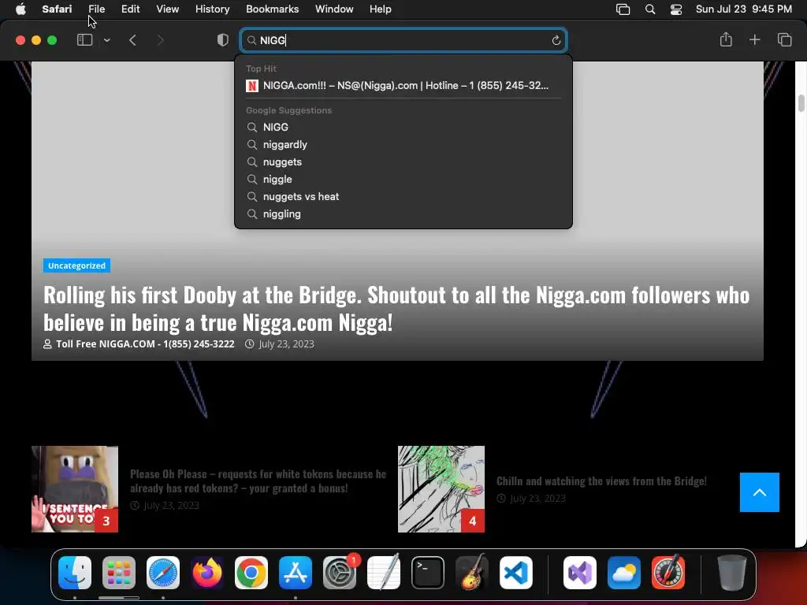Launch Google Chrome from the Dock
Image resolution: width=807 pixels, height=605 pixels.
(x=251, y=573)
